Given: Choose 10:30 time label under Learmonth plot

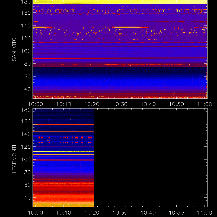Looking at the screenshot, I should (120, 213).
